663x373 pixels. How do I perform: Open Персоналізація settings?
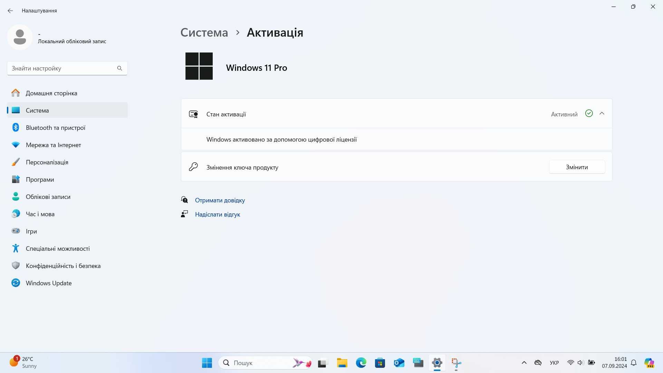[x=67, y=162]
